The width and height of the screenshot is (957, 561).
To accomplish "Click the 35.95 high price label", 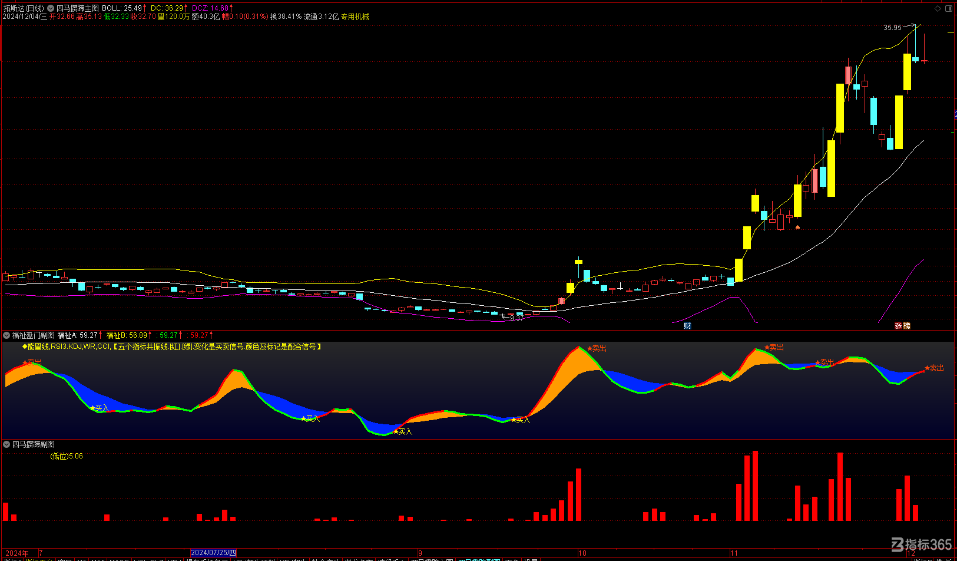I will coord(892,28).
